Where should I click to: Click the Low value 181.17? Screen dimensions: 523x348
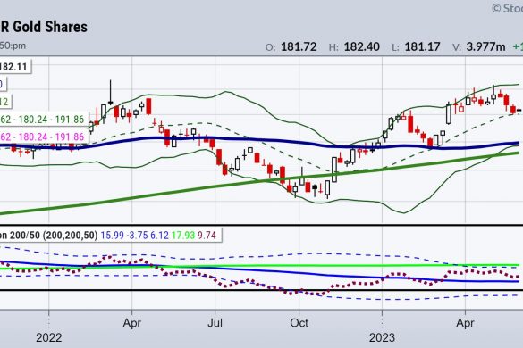(422, 46)
